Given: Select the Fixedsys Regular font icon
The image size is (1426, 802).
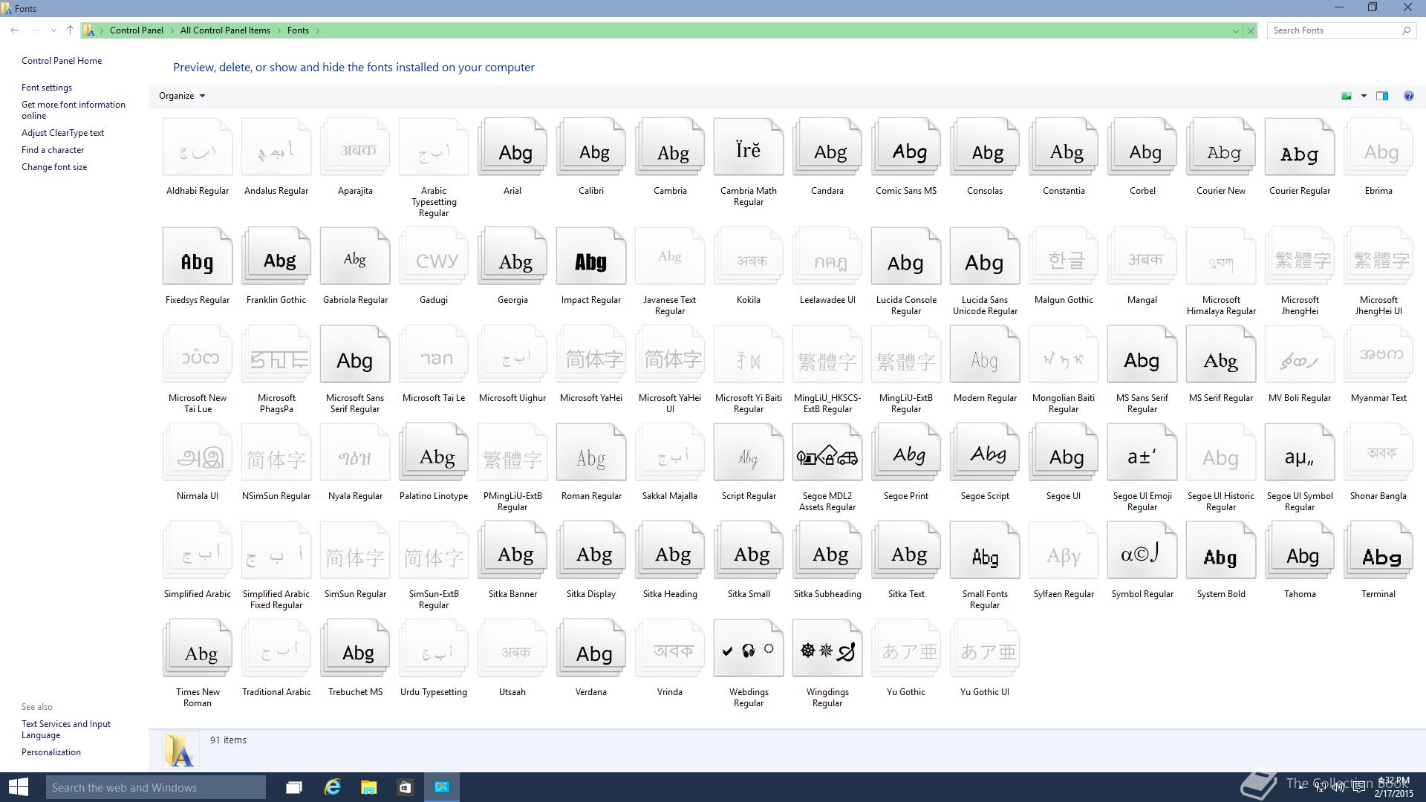Looking at the screenshot, I should [x=198, y=256].
